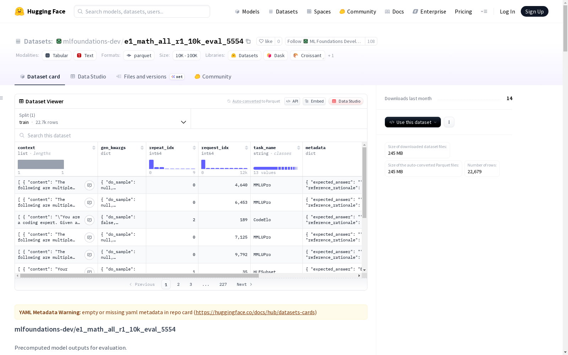The width and height of the screenshot is (568, 355).
Task: Click the Sign Up button
Action: [535, 11]
